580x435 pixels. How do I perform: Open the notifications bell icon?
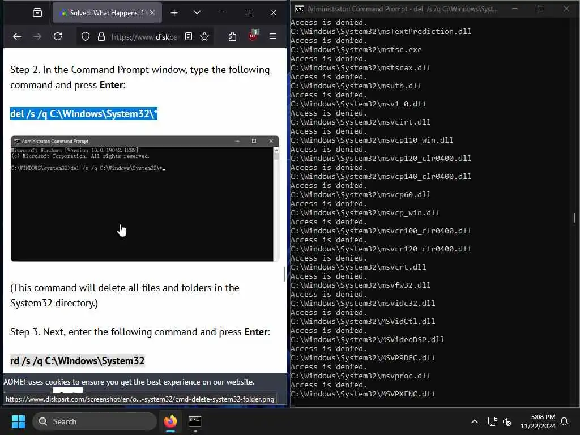tap(565, 421)
